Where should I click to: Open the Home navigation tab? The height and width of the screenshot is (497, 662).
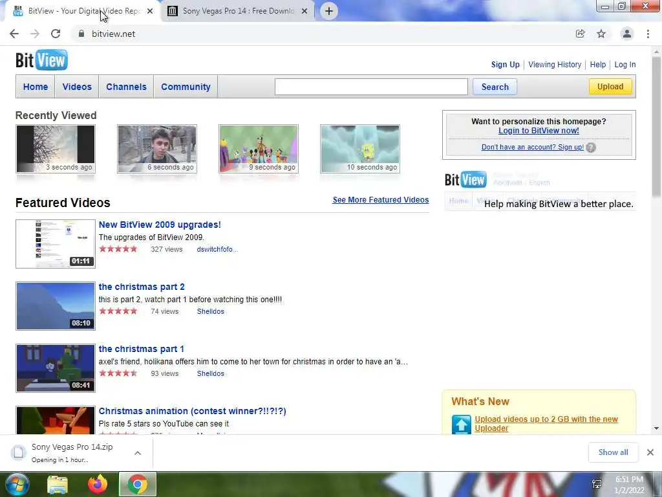tap(36, 87)
